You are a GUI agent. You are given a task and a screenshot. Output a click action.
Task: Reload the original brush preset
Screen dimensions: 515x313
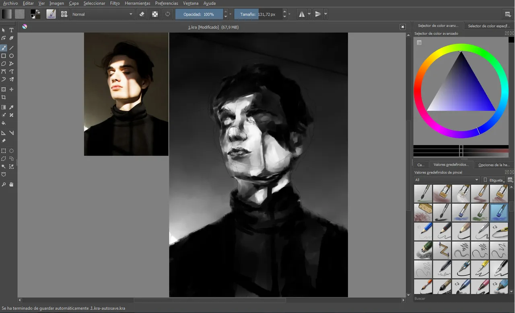click(x=167, y=14)
